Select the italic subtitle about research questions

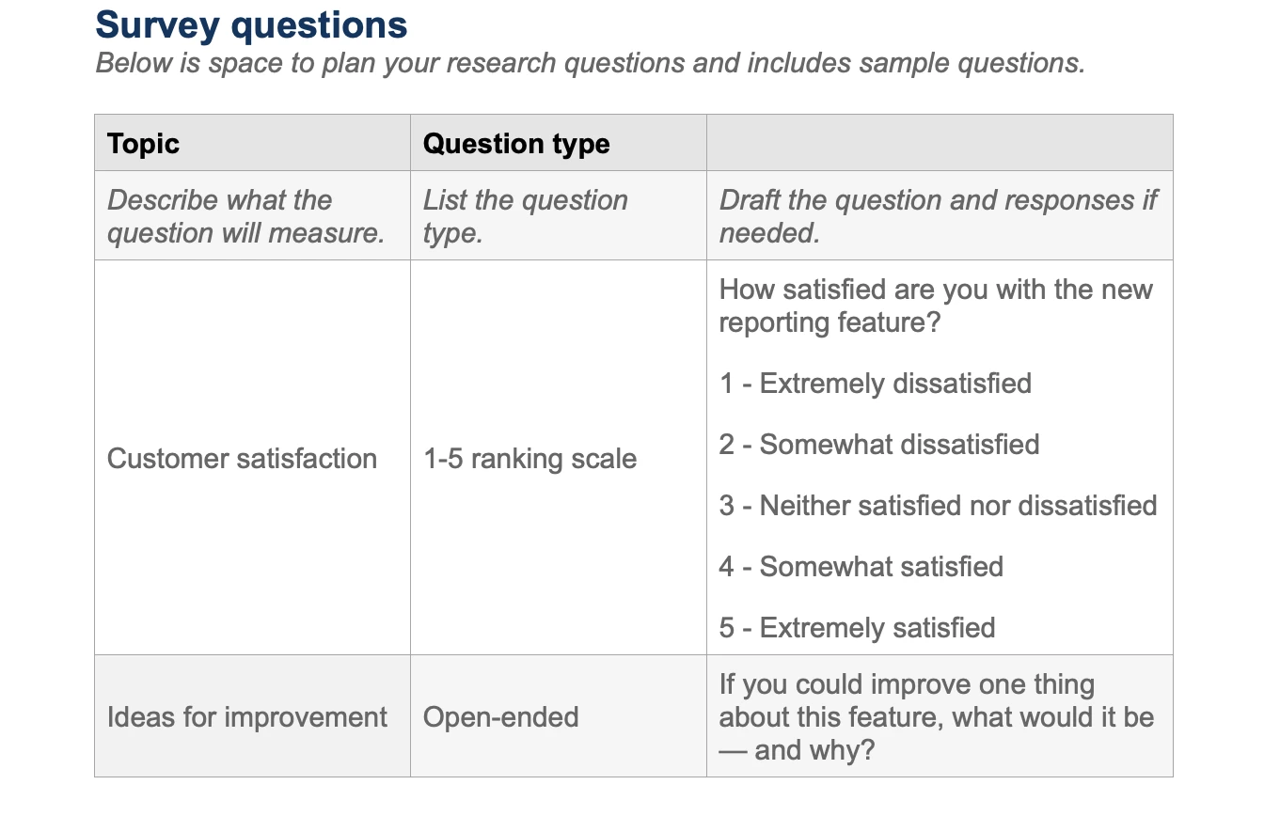[590, 64]
